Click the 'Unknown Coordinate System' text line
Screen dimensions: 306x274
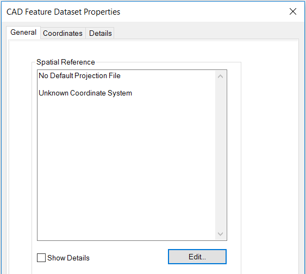pos(85,93)
